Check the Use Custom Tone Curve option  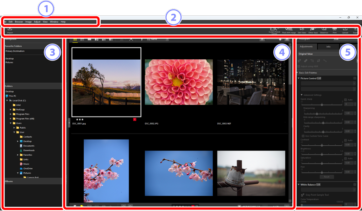click(303, 136)
